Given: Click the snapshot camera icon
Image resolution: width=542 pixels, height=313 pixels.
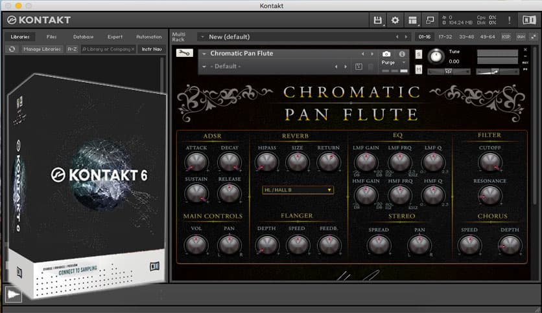Looking at the screenshot, I should (x=386, y=54).
